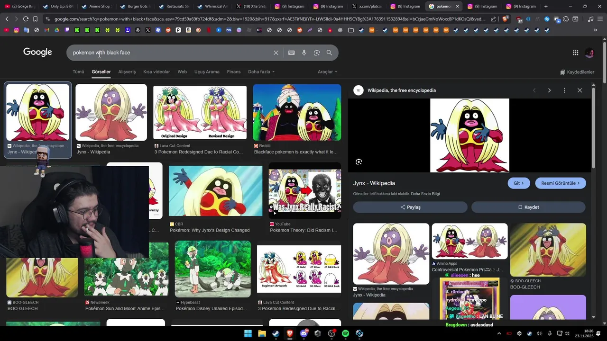The image size is (607, 341).
Task: Open OBS Studio from the taskbar
Action: tap(331, 333)
